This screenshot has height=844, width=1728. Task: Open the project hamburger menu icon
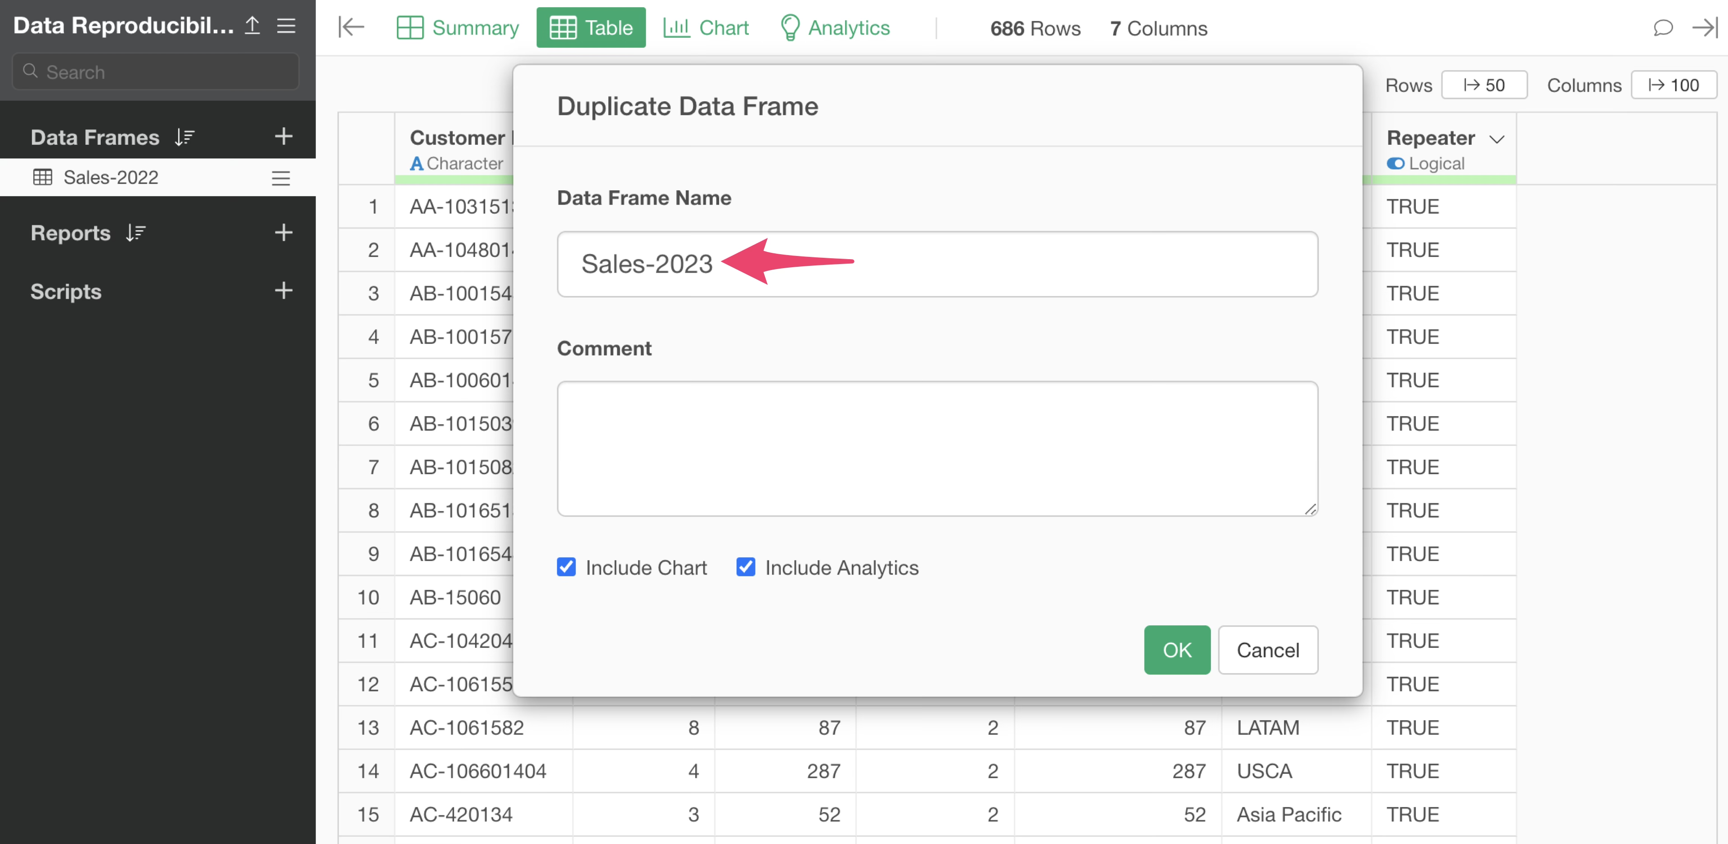[x=287, y=26]
